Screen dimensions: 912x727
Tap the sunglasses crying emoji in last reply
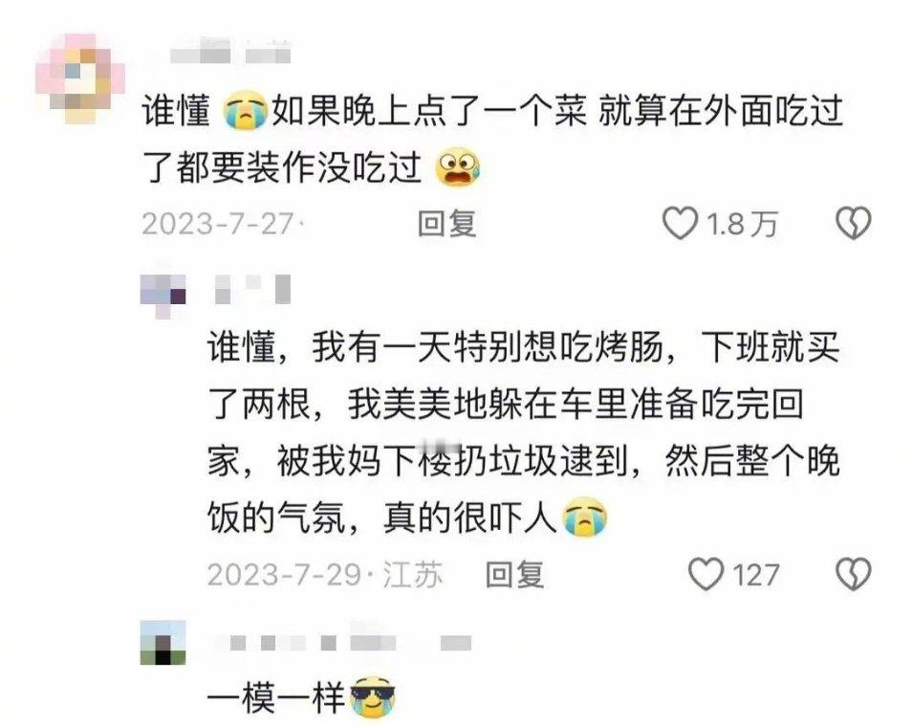coord(373,696)
